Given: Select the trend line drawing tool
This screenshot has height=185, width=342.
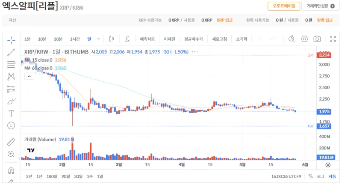Looking at the screenshot, I should pos(11,52).
